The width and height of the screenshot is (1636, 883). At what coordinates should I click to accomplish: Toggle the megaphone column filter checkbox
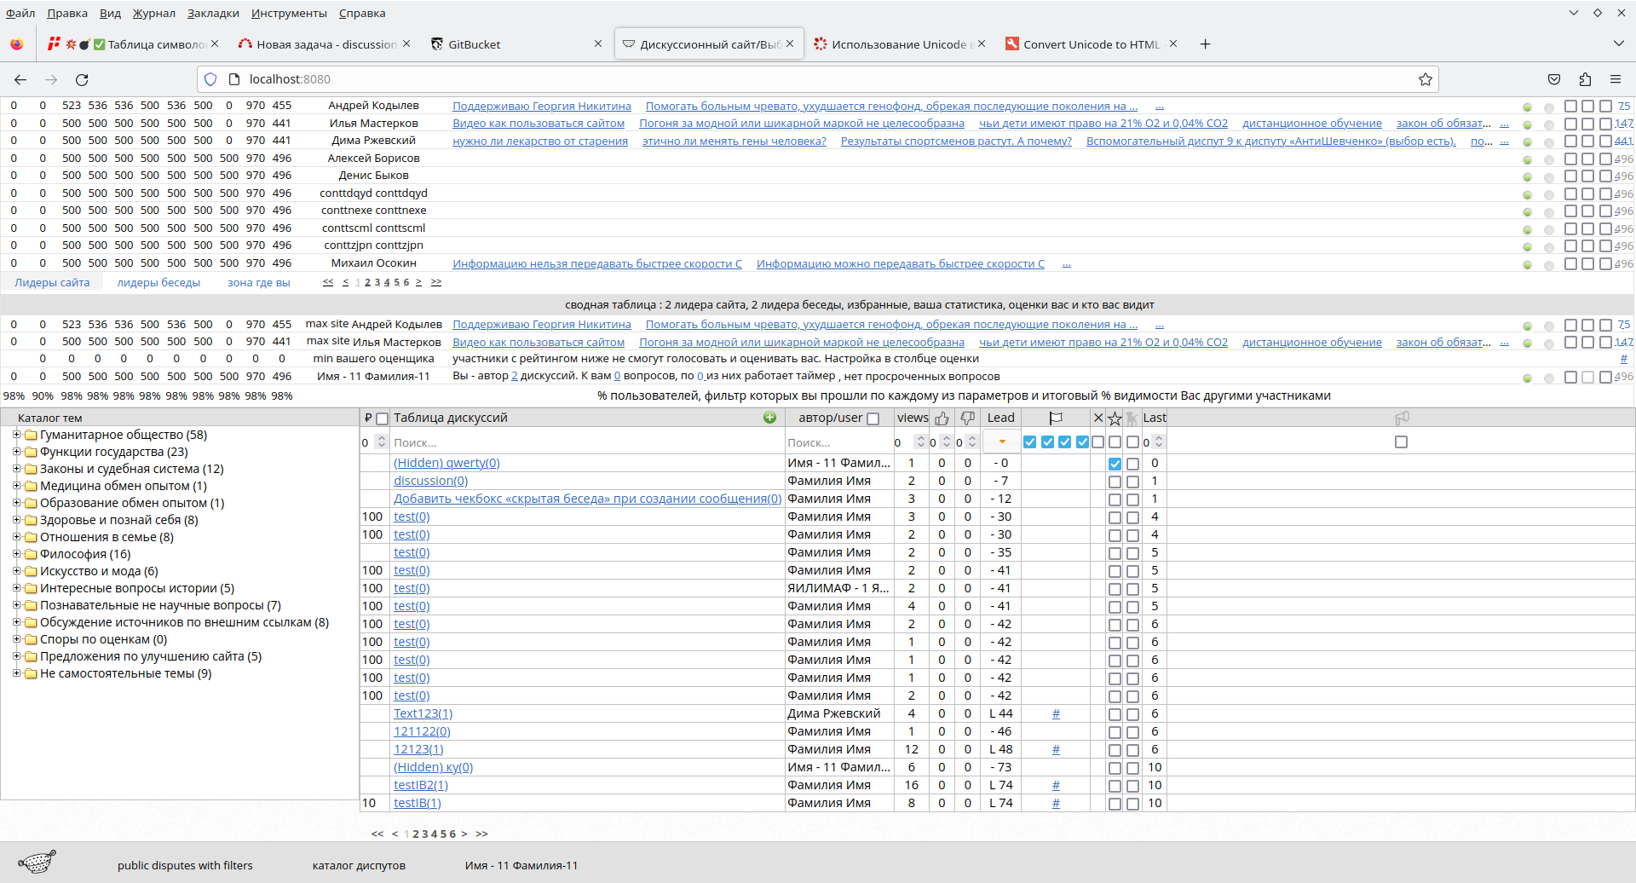coord(1401,442)
